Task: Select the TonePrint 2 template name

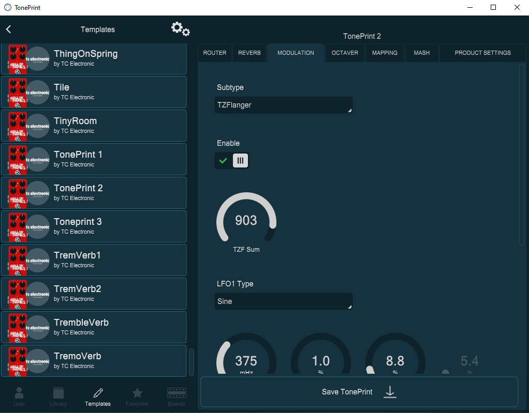Action: [78, 188]
